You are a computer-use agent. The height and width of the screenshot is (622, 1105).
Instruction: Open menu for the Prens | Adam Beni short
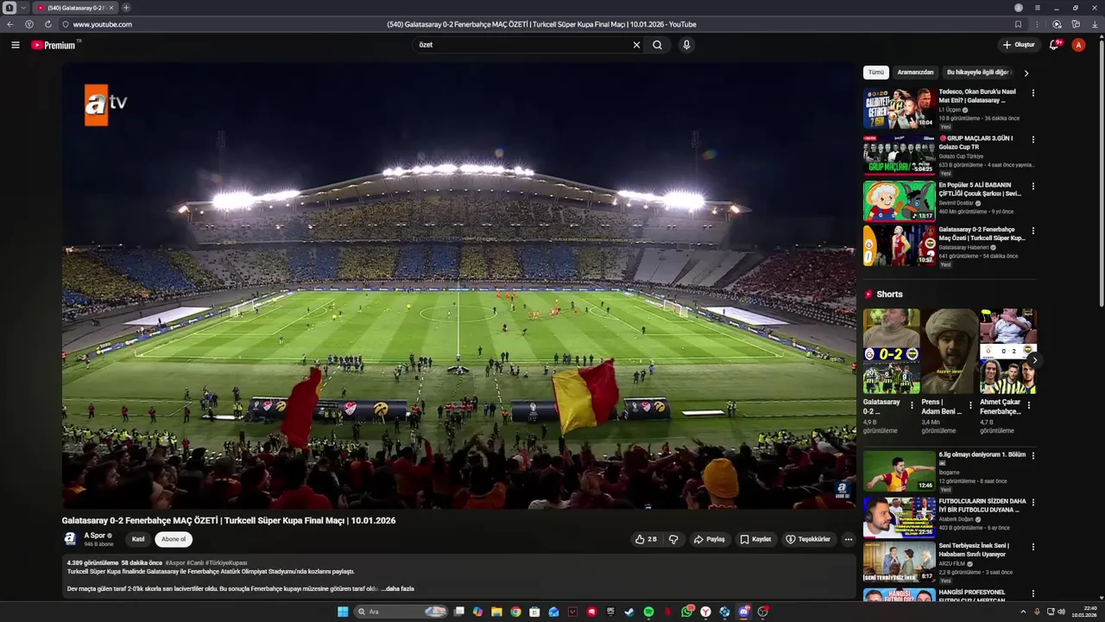click(970, 405)
